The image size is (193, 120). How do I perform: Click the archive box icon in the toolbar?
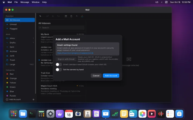(66, 16)
